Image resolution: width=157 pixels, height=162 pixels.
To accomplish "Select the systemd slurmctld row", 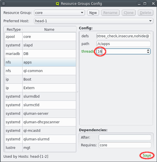I will pyautogui.click(x=40, y=105).
